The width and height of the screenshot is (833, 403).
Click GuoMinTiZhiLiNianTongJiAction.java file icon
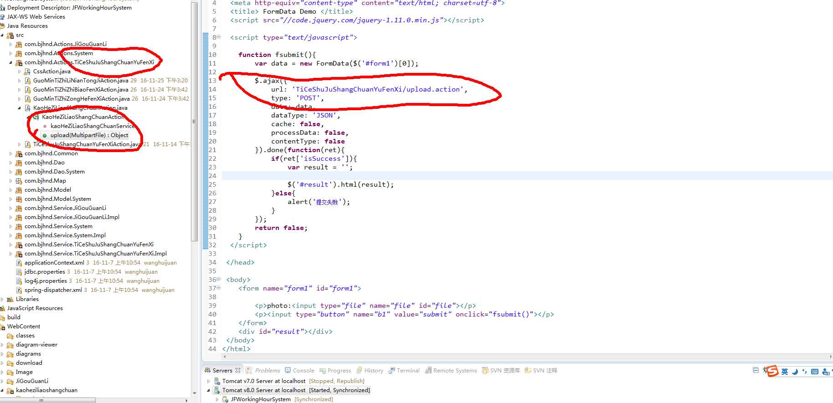click(x=27, y=81)
